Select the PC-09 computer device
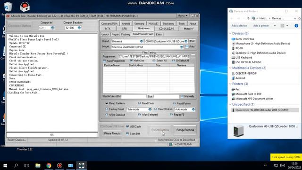 [x=237, y=48]
